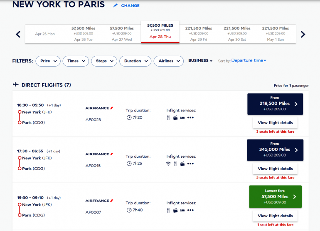View flight details for AF0023
This screenshot has width=320, height=231.
coord(275,123)
